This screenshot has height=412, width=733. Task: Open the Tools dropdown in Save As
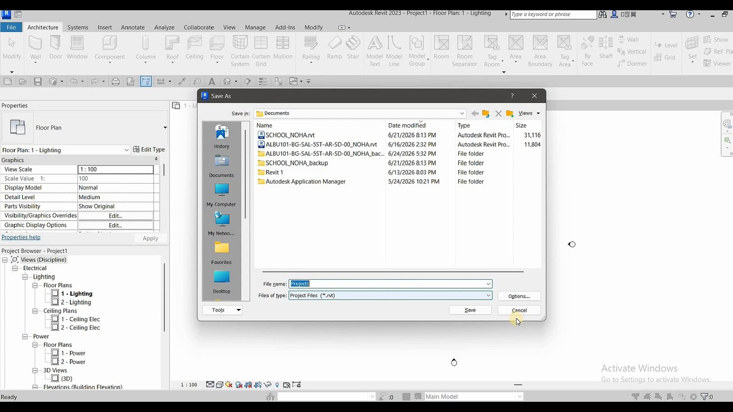coord(223,310)
